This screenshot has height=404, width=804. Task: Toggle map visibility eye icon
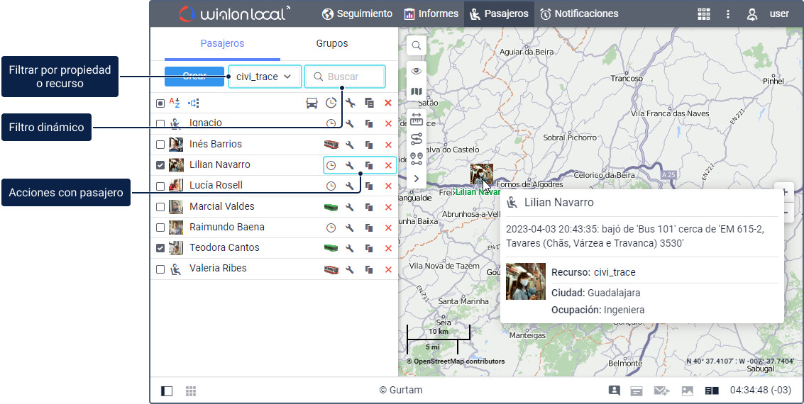coord(417,71)
